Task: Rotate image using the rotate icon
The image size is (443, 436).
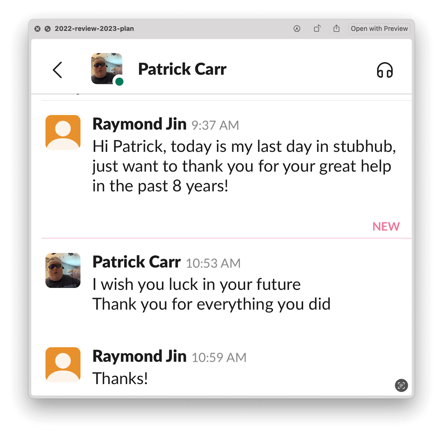Action: pyautogui.click(x=317, y=29)
